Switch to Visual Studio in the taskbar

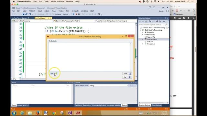click(x=70, y=113)
